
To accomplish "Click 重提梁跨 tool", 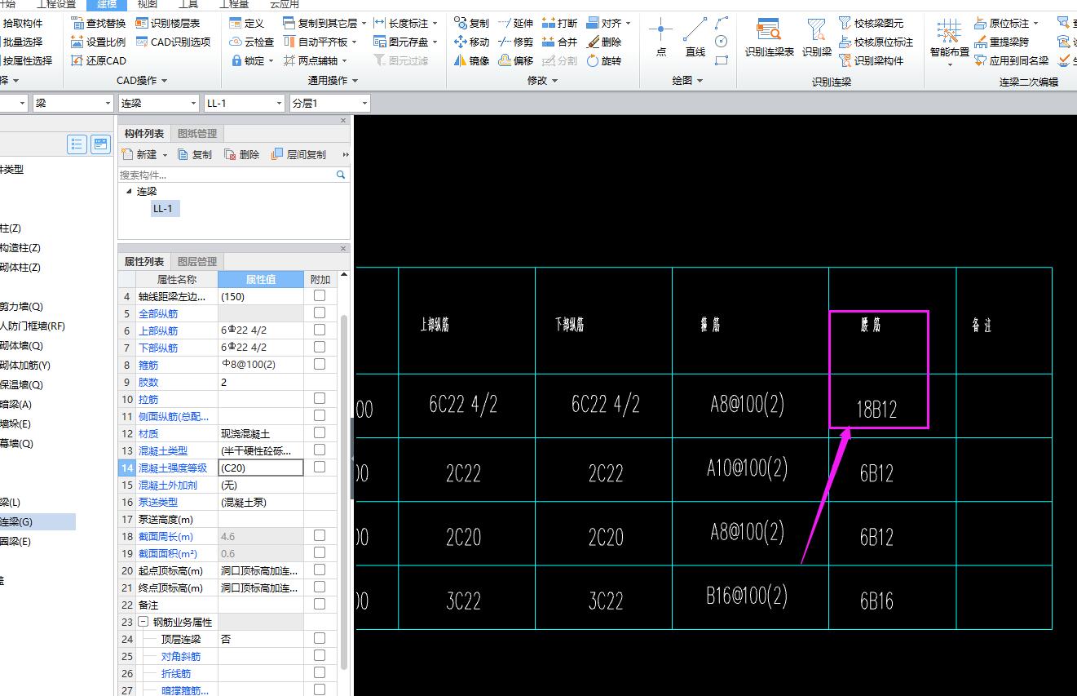I will tap(1001, 42).
